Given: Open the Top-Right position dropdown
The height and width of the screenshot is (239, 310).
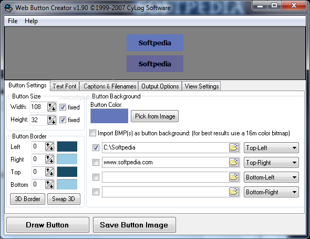Looking at the screenshot, I should click(271, 163).
